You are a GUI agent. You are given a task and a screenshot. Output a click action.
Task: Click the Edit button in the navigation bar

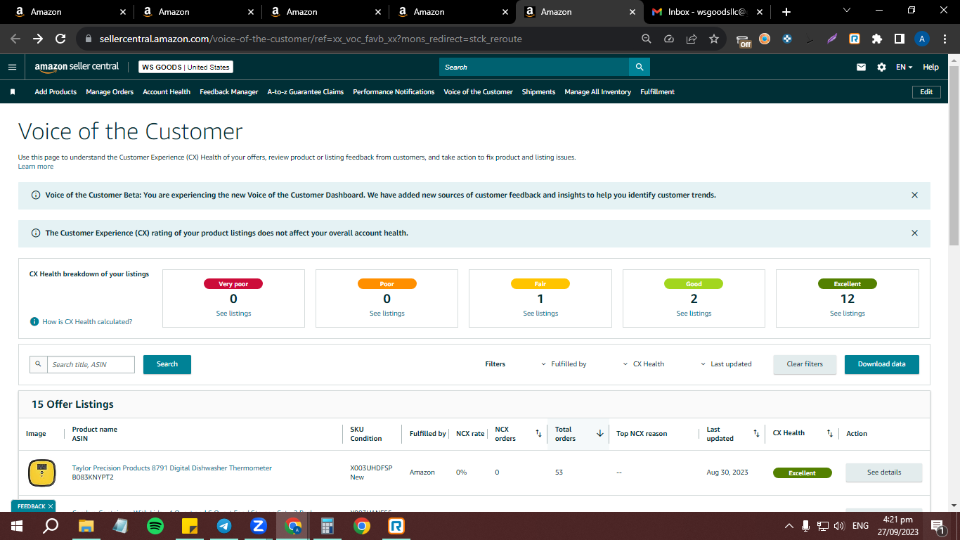tap(926, 92)
